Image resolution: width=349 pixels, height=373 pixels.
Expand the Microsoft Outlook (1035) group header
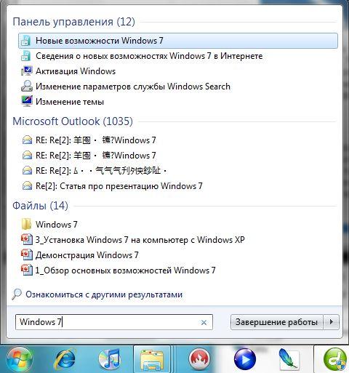click(x=73, y=121)
